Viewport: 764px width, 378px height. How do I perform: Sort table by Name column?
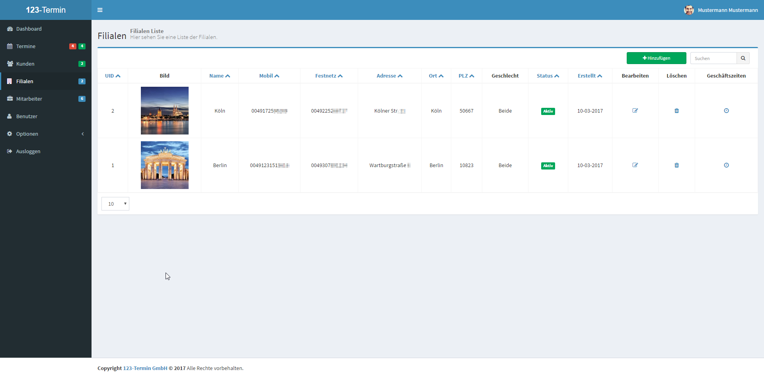click(220, 76)
